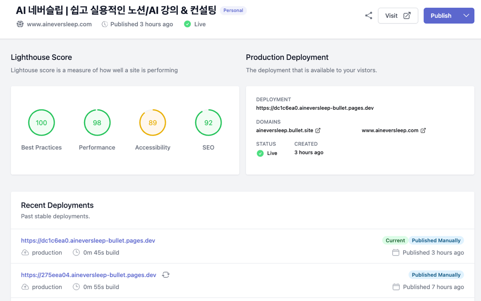
Task: Click the share icon near Visit
Action: (368, 16)
